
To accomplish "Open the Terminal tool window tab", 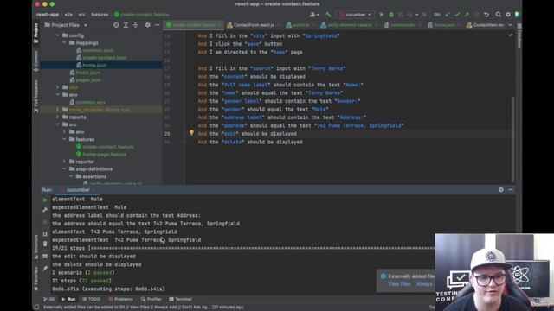I will point(180,299).
